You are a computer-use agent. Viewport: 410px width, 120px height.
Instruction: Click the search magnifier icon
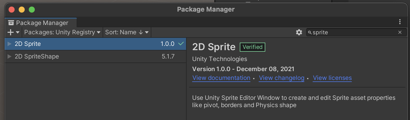310,33
